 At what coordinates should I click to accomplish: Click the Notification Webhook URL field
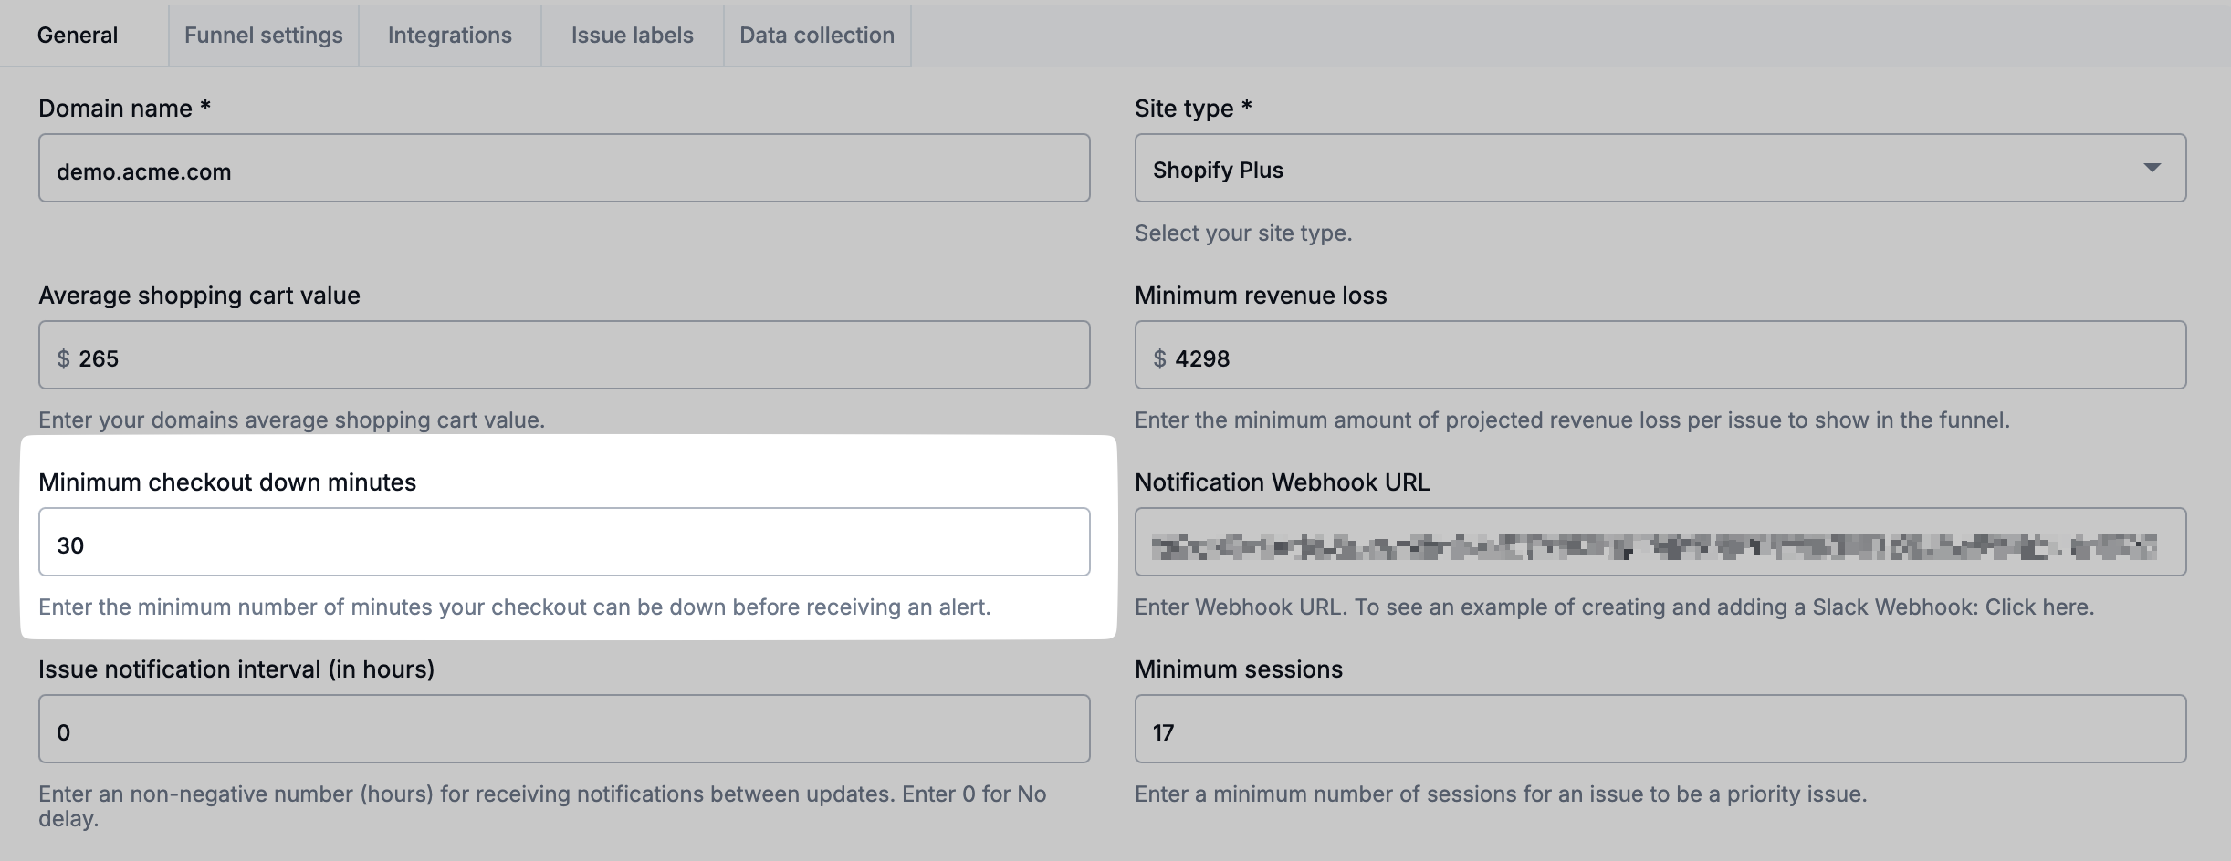[x=1660, y=543]
